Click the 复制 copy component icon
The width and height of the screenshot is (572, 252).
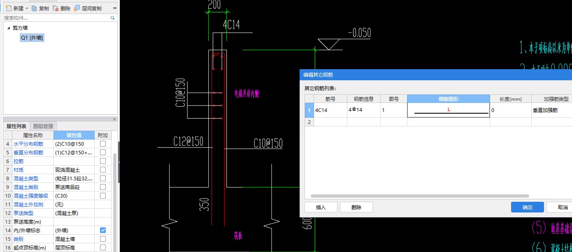coord(35,8)
